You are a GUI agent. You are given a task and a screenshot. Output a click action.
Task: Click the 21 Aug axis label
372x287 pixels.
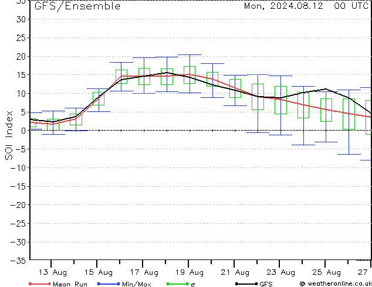click(x=235, y=272)
